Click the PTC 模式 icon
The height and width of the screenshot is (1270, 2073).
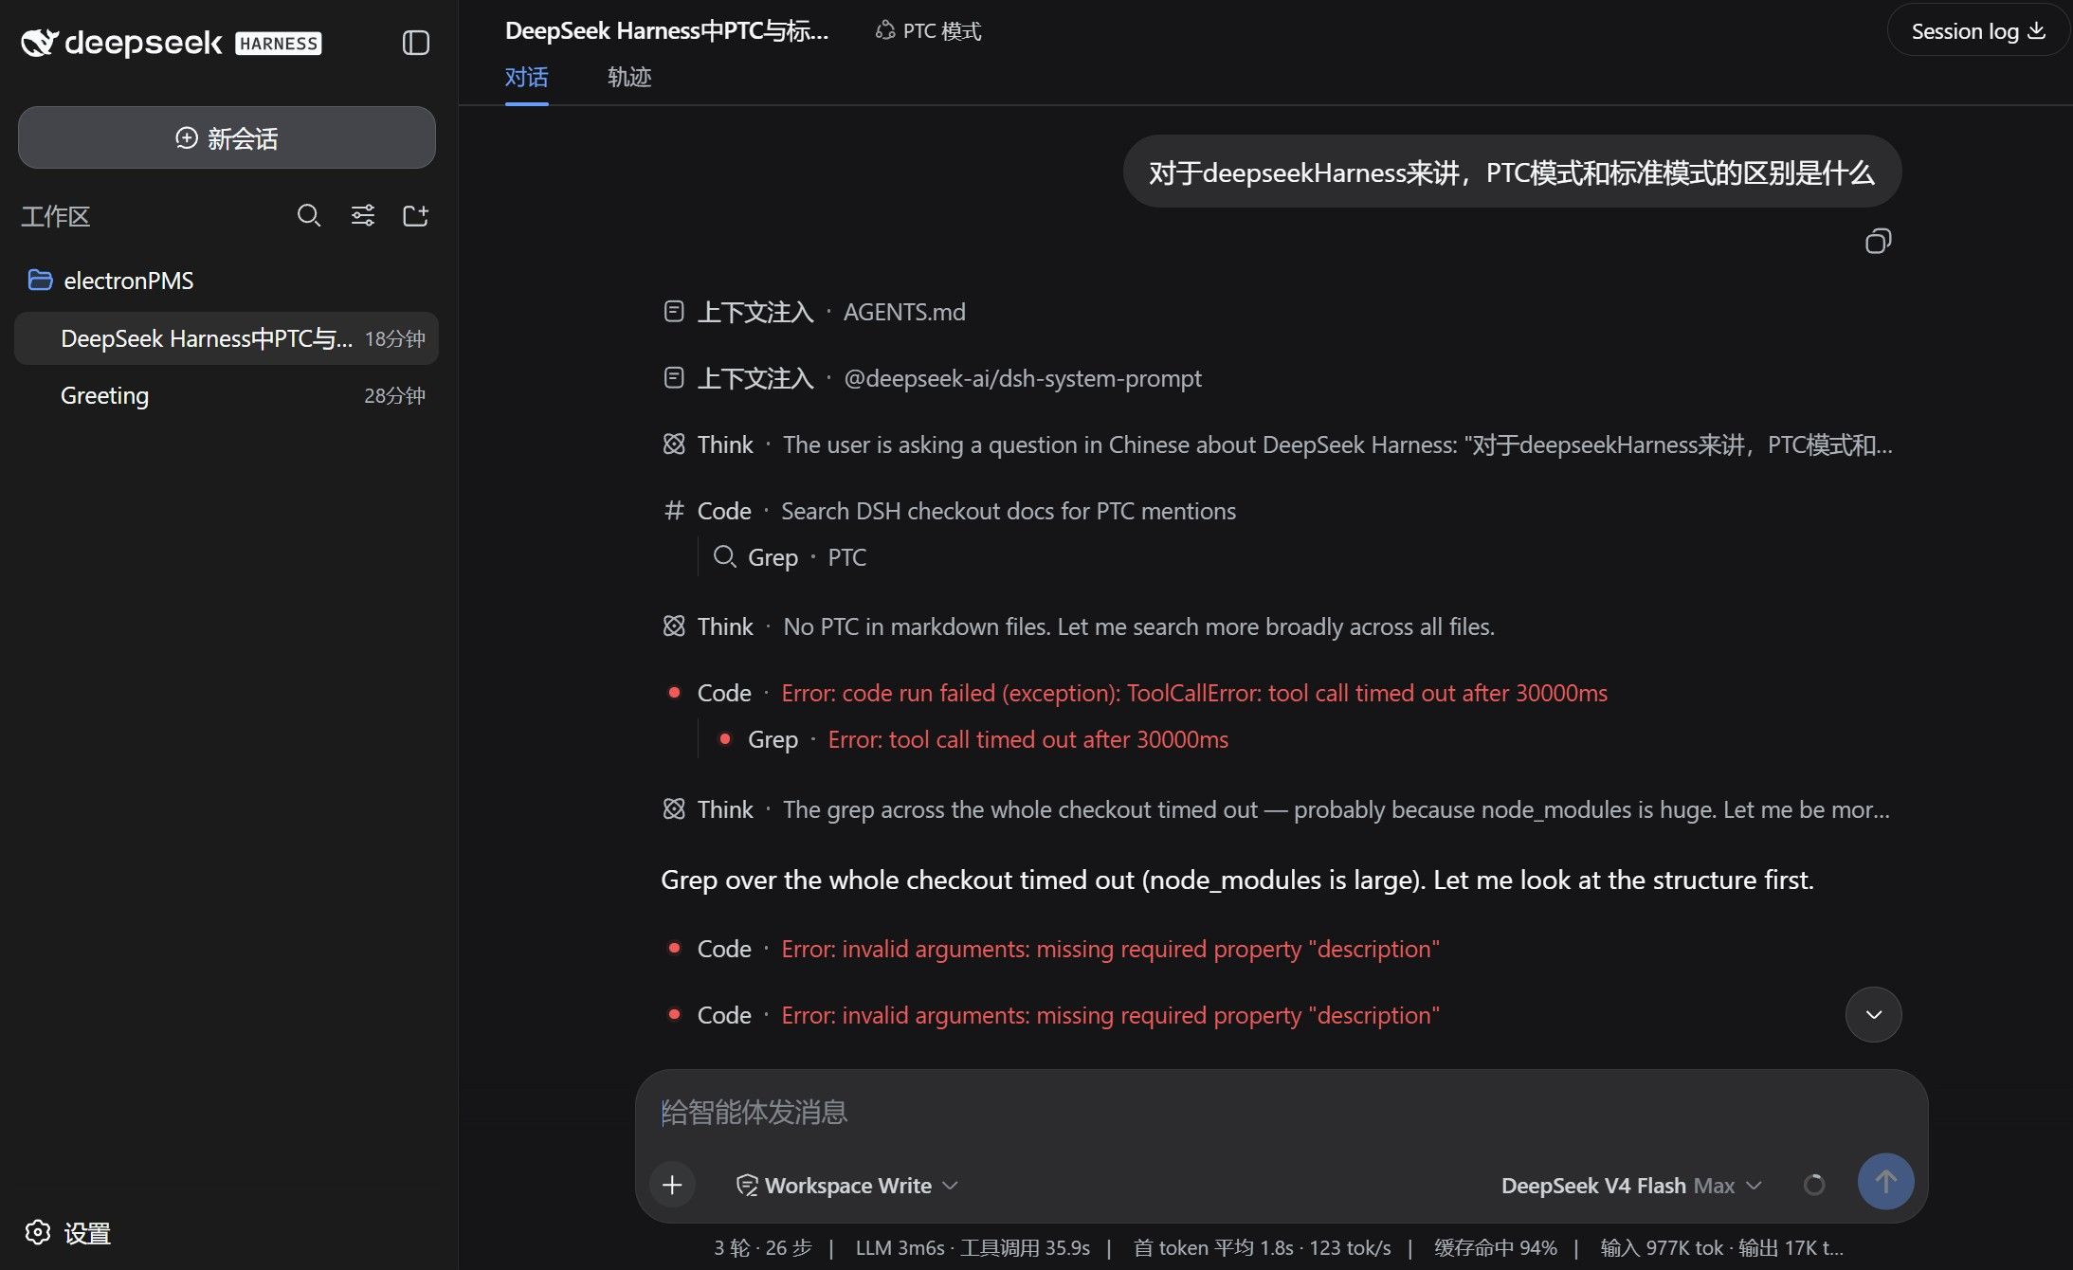click(x=884, y=31)
